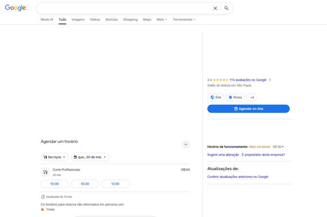Click the three-dot menu beside reviews
This screenshot has height=217, width=327.
(270, 80)
